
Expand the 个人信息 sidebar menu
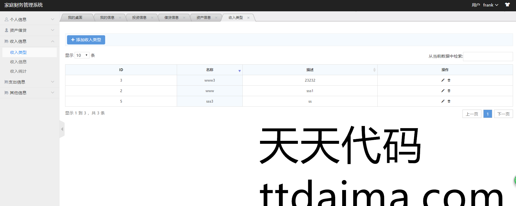(29, 19)
